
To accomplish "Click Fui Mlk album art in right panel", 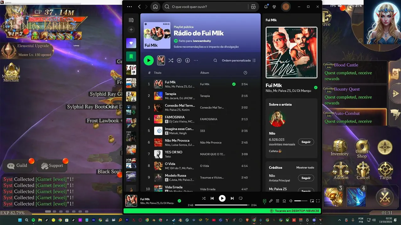I will click(291, 52).
